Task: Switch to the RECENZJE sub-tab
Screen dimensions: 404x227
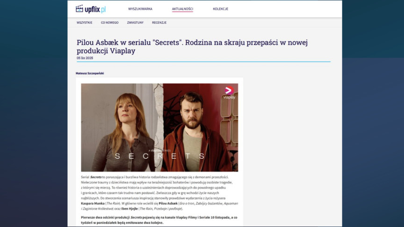Action: click(159, 22)
